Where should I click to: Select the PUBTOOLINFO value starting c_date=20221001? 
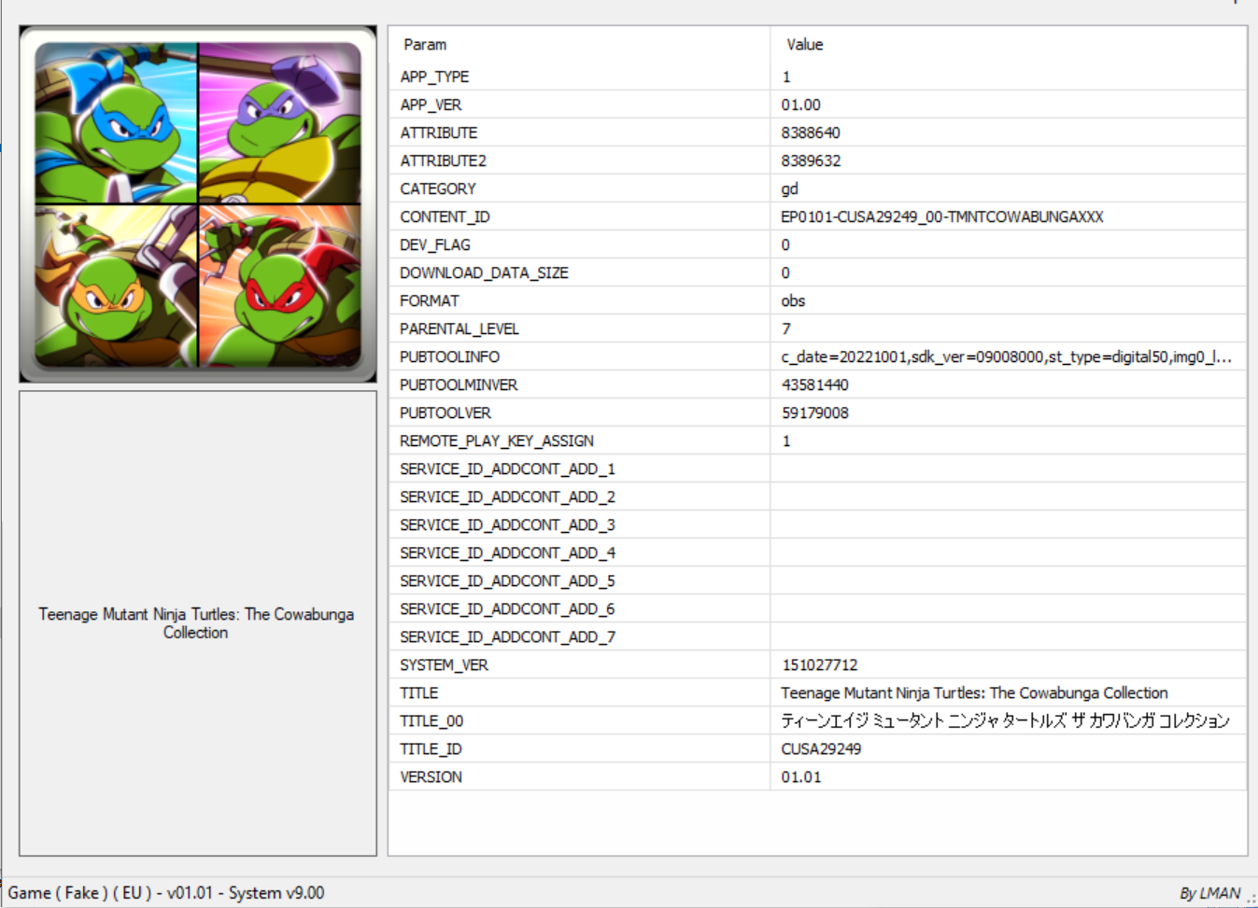click(x=1007, y=356)
